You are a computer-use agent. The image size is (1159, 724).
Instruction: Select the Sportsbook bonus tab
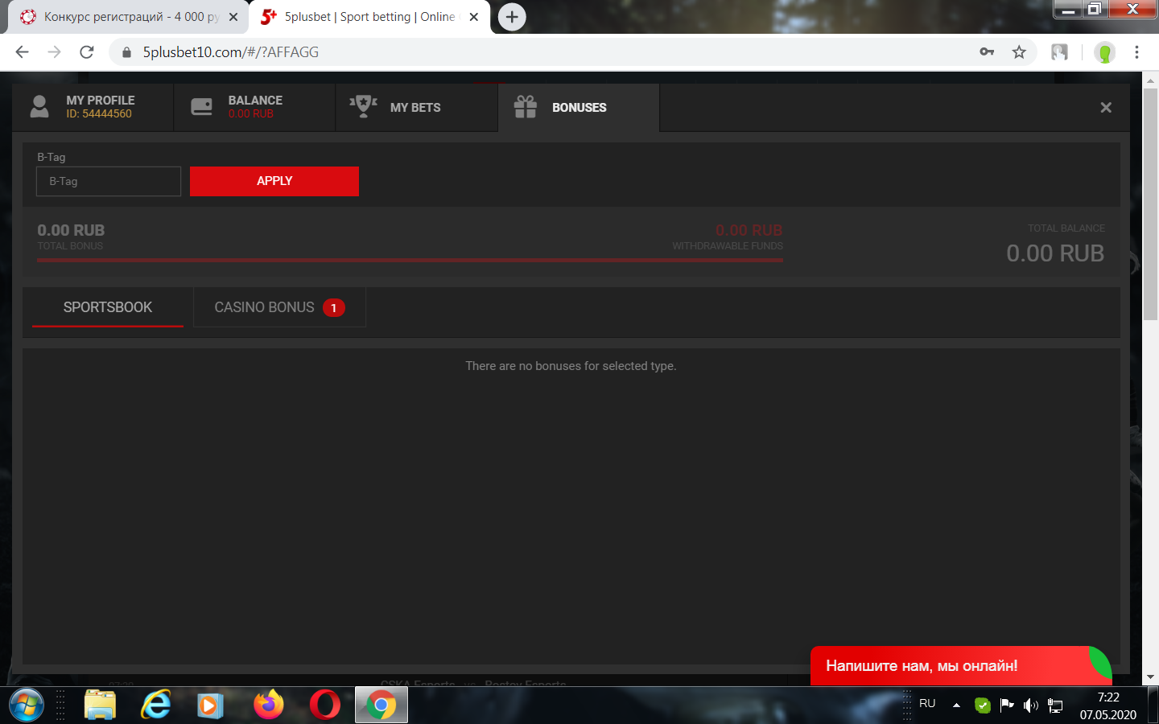pos(108,307)
